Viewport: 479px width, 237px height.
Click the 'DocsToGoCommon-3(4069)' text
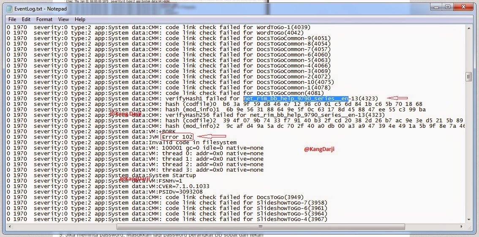pyautogui.click(x=294, y=71)
